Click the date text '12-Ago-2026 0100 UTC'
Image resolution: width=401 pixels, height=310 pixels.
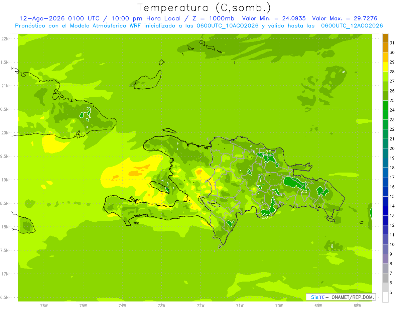point(59,18)
